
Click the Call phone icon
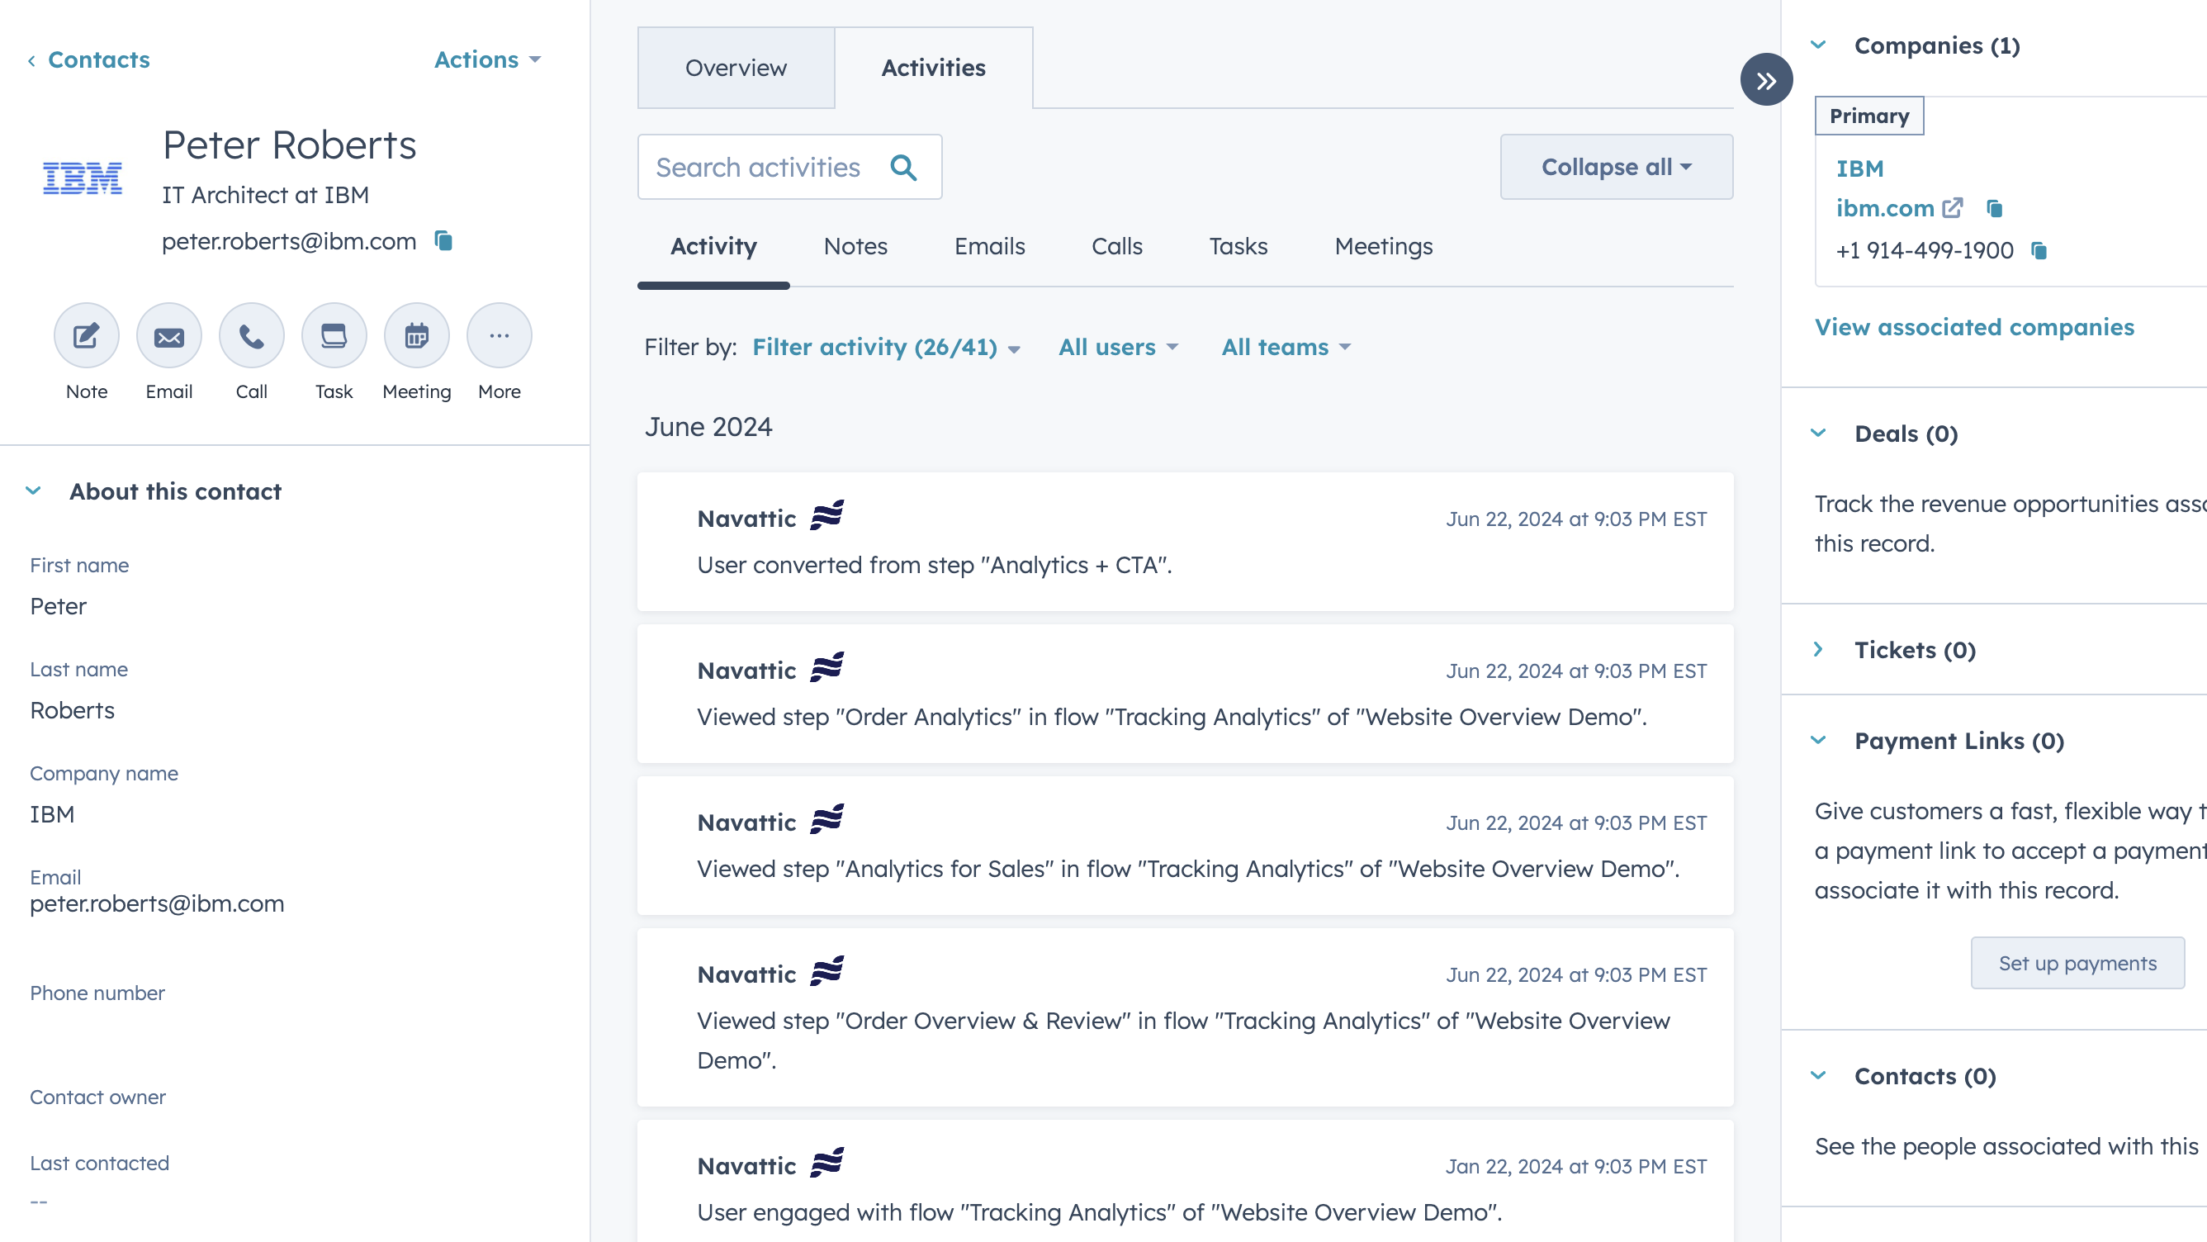click(251, 336)
